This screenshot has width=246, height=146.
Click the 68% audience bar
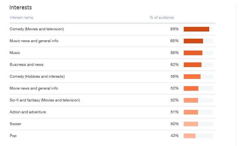coord(193,41)
